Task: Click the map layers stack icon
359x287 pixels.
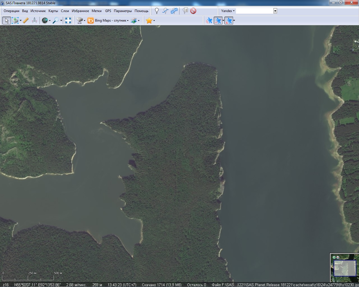Action: [x=134, y=20]
